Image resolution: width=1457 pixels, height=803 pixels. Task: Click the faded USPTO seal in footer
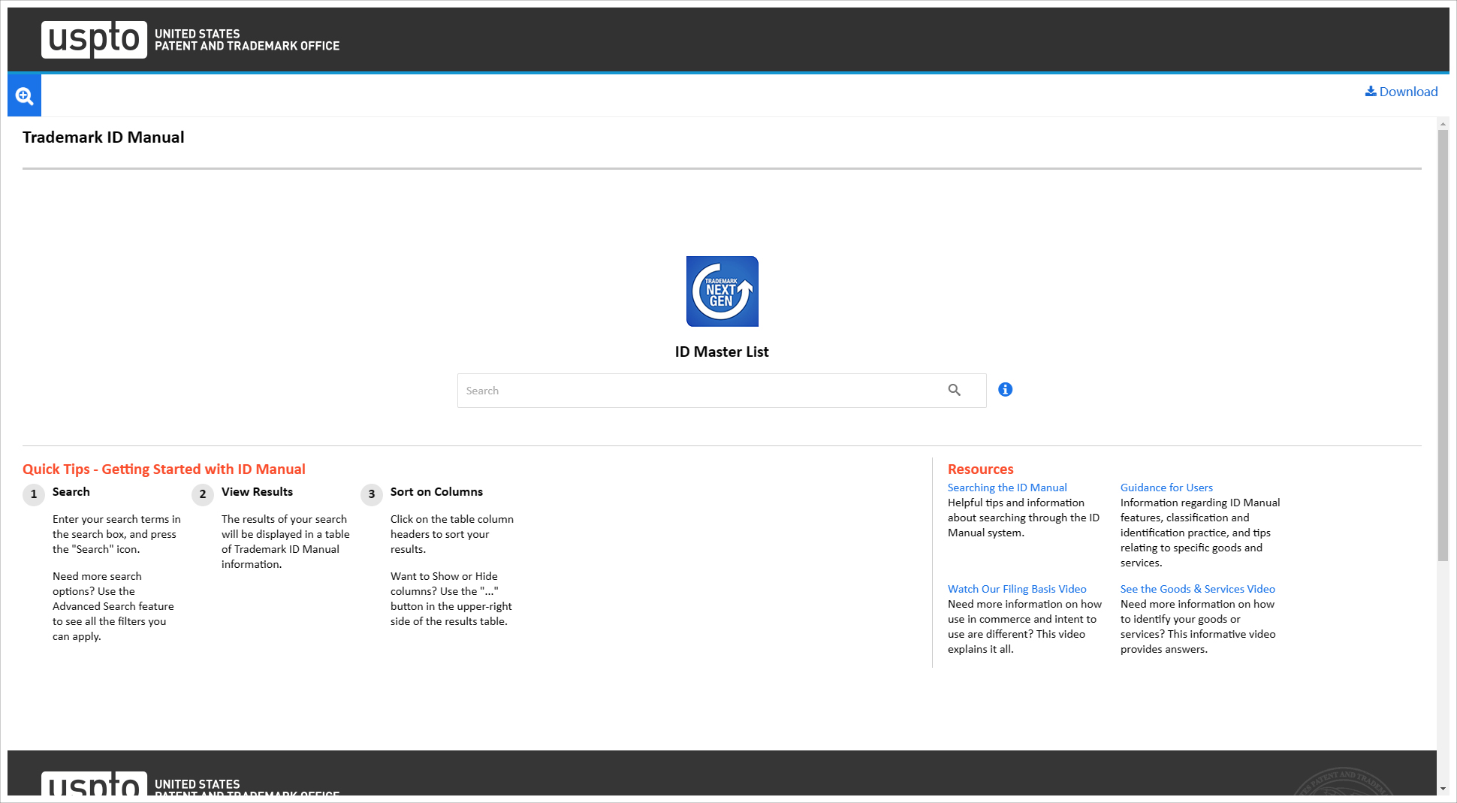(1343, 783)
